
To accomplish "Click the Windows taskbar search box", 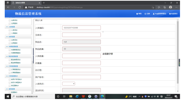I will (x=33, y=97).
